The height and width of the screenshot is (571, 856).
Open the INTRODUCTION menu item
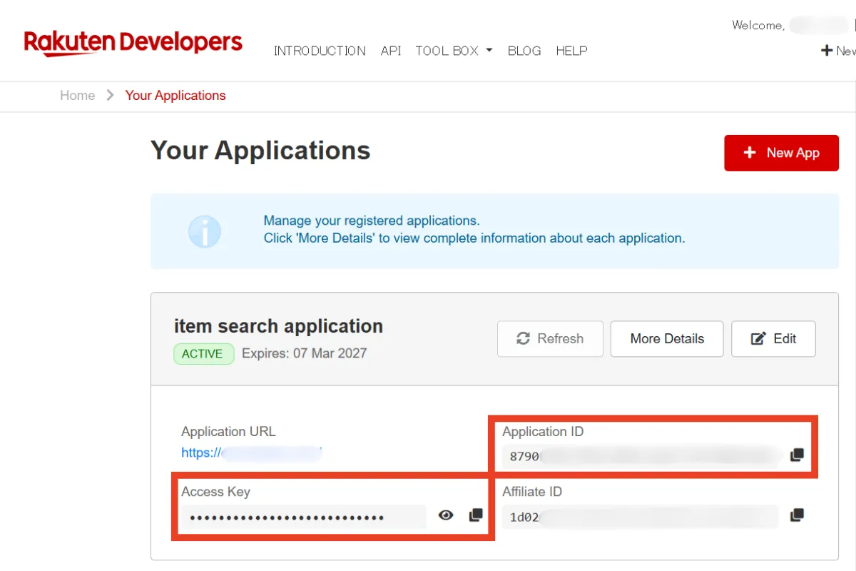320,51
